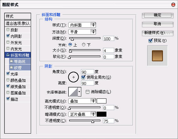
Task: Open the 样式 (Style) dropdown showing 内斜面
Action: pos(82,25)
